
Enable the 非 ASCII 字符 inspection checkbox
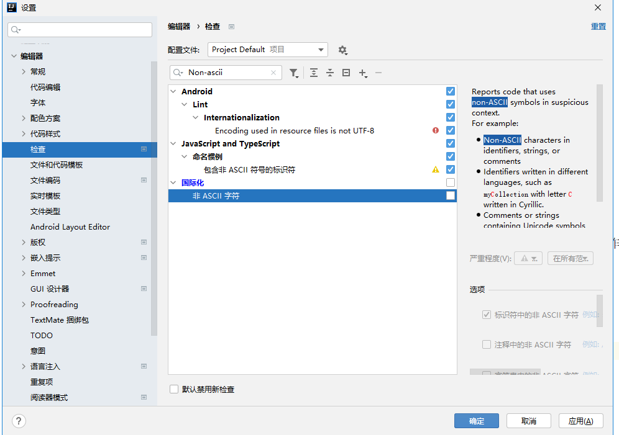(x=451, y=195)
